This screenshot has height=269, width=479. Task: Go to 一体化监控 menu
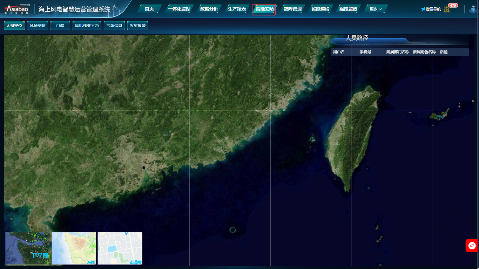[179, 9]
